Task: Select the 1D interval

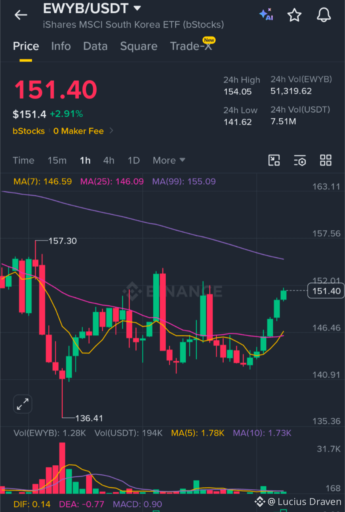Action: coord(134,160)
